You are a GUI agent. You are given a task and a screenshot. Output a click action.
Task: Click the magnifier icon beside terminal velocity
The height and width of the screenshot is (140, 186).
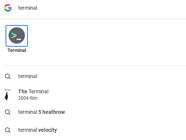7,130
